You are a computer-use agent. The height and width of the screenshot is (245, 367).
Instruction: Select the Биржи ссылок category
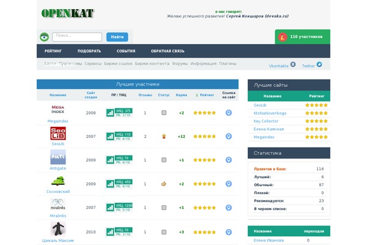118,64
